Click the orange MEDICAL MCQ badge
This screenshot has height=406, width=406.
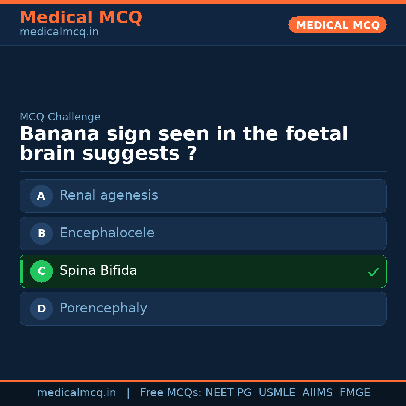tap(337, 25)
